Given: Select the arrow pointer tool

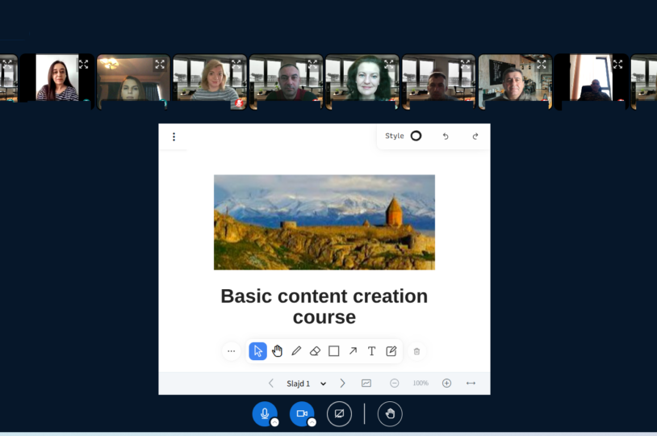Looking at the screenshot, I should [257, 351].
